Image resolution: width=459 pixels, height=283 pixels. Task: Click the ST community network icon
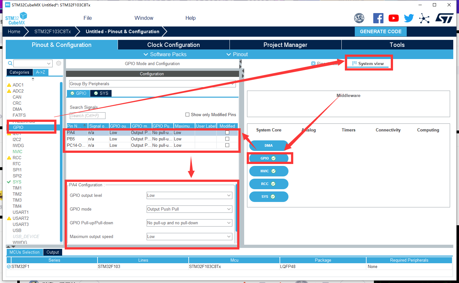424,18
